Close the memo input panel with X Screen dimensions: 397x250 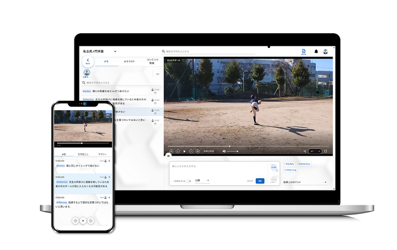click(x=168, y=156)
